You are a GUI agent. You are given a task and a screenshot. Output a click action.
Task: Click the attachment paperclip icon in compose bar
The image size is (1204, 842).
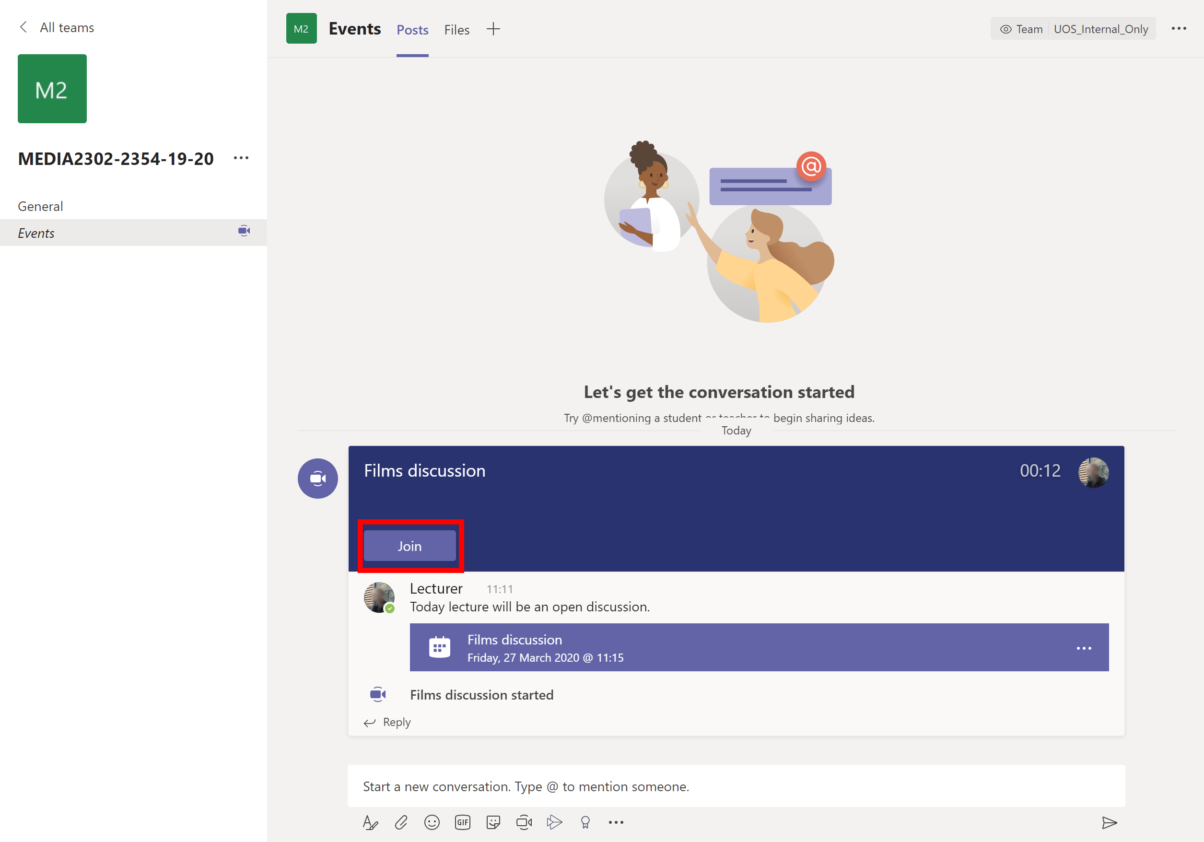[401, 822]
